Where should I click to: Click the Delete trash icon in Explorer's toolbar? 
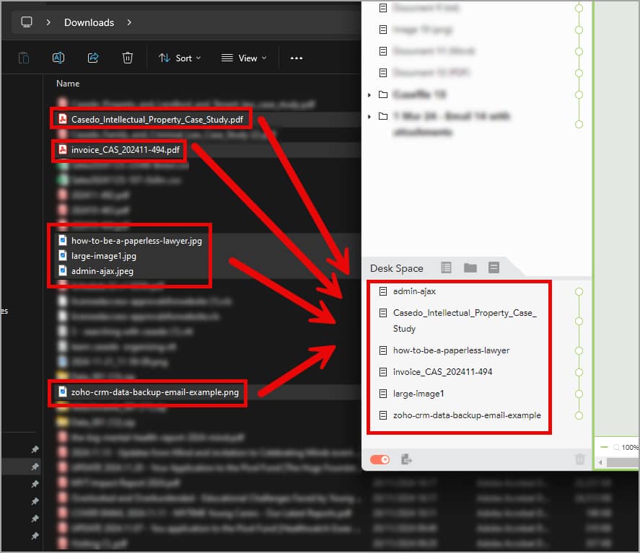coord(127,58)
